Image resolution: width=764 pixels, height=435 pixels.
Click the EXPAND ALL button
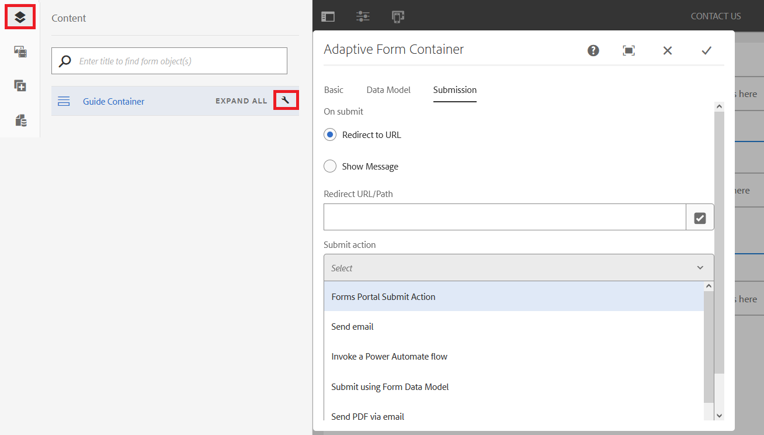click(241, 101)
